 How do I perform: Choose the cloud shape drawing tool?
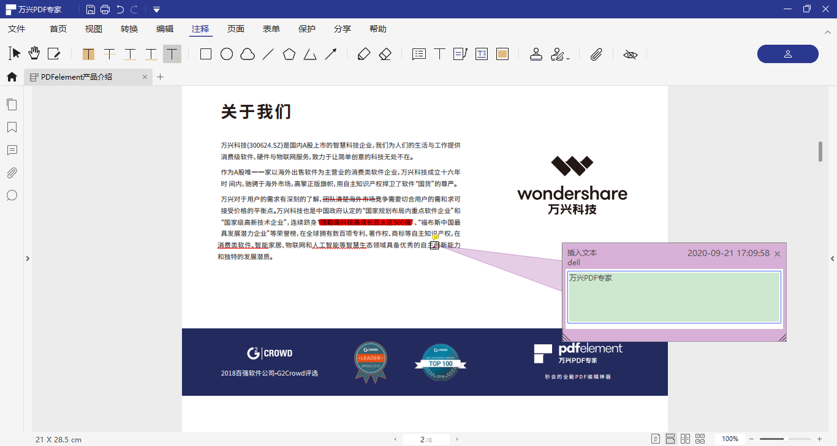click(x=247, y=54)
